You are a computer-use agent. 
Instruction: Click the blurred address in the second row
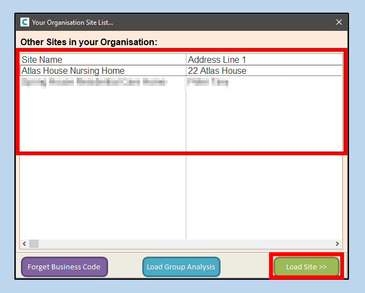click(x=208, y=83)
